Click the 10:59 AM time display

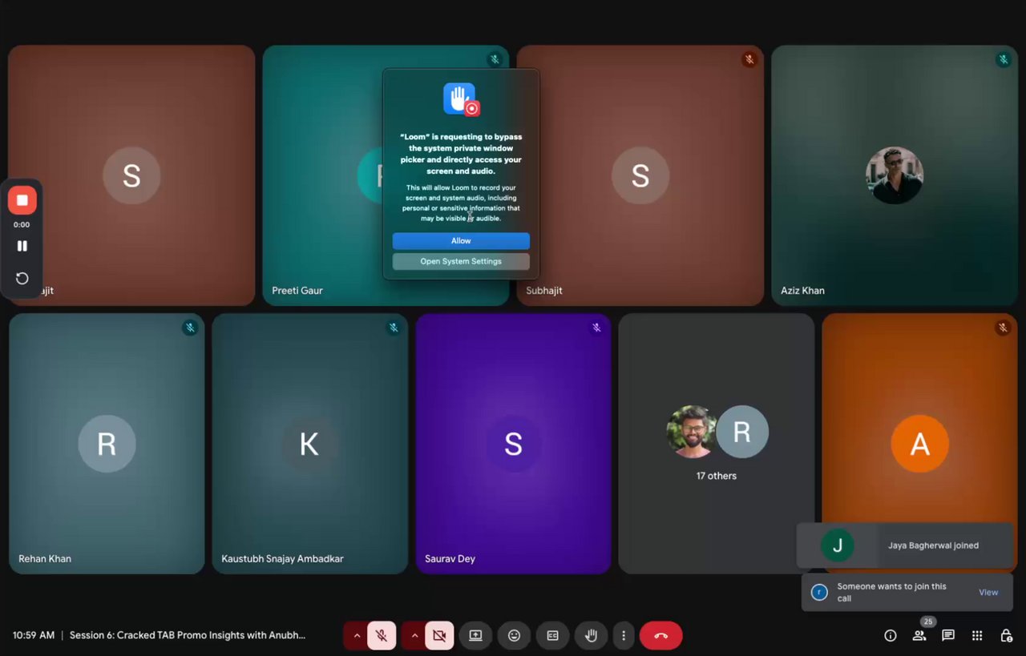(34, 635)
